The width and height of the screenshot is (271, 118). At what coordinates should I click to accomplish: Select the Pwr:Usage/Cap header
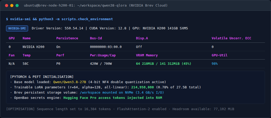coord(103,55)
